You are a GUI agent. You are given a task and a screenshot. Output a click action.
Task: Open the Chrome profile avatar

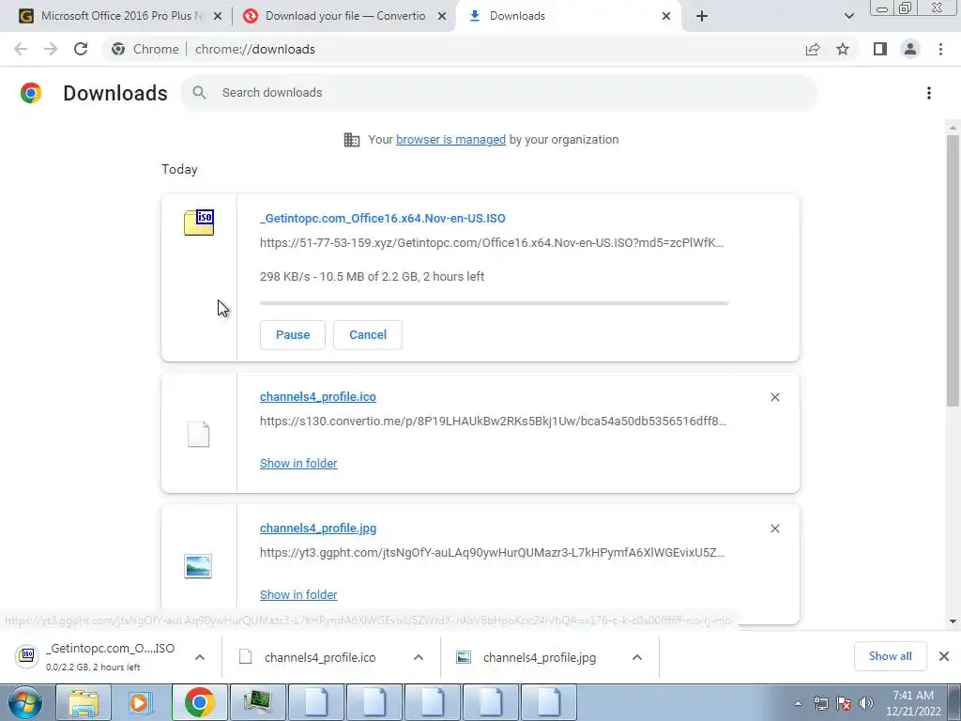coord(910,49)
